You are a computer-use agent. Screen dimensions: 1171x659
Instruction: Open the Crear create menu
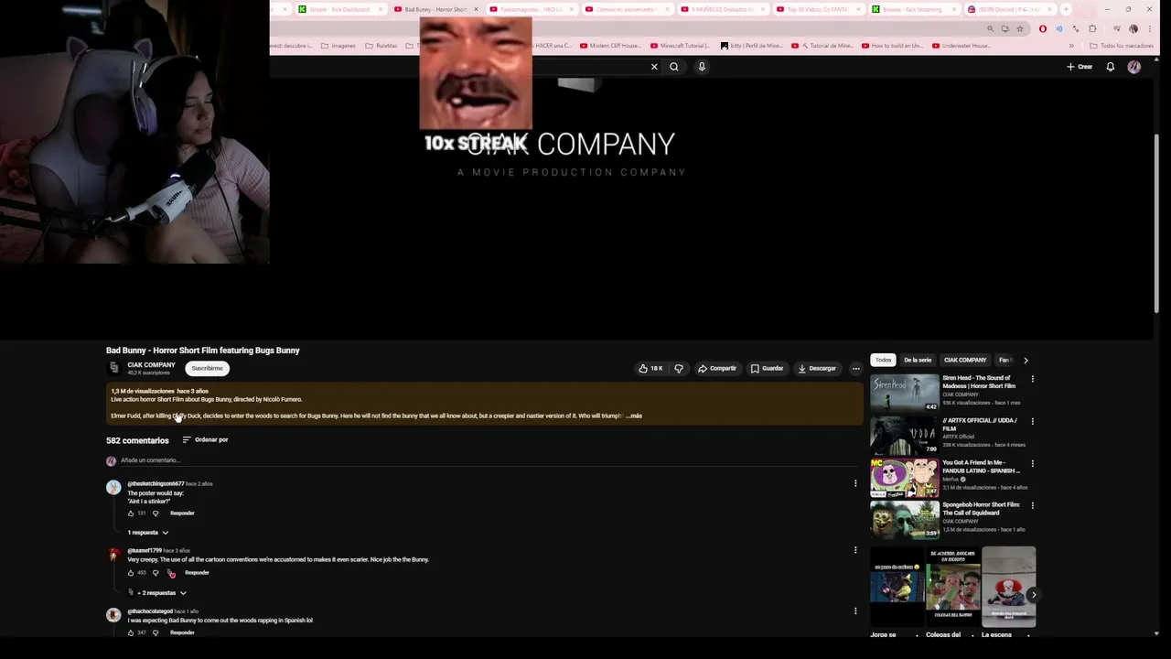[1080, 67]
